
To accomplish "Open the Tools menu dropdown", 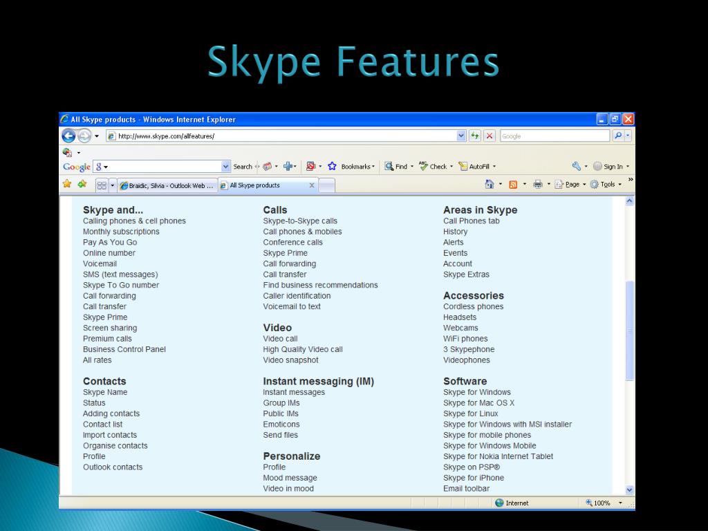I will click(606, 184).
